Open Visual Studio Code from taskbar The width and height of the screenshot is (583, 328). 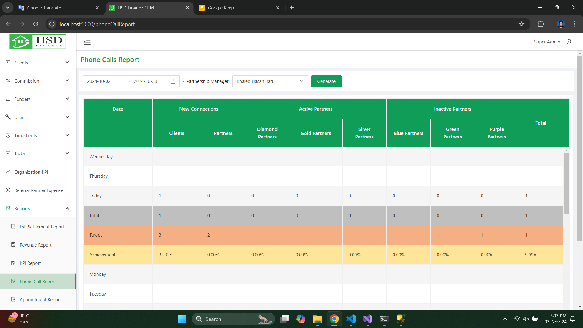point(351,319)
